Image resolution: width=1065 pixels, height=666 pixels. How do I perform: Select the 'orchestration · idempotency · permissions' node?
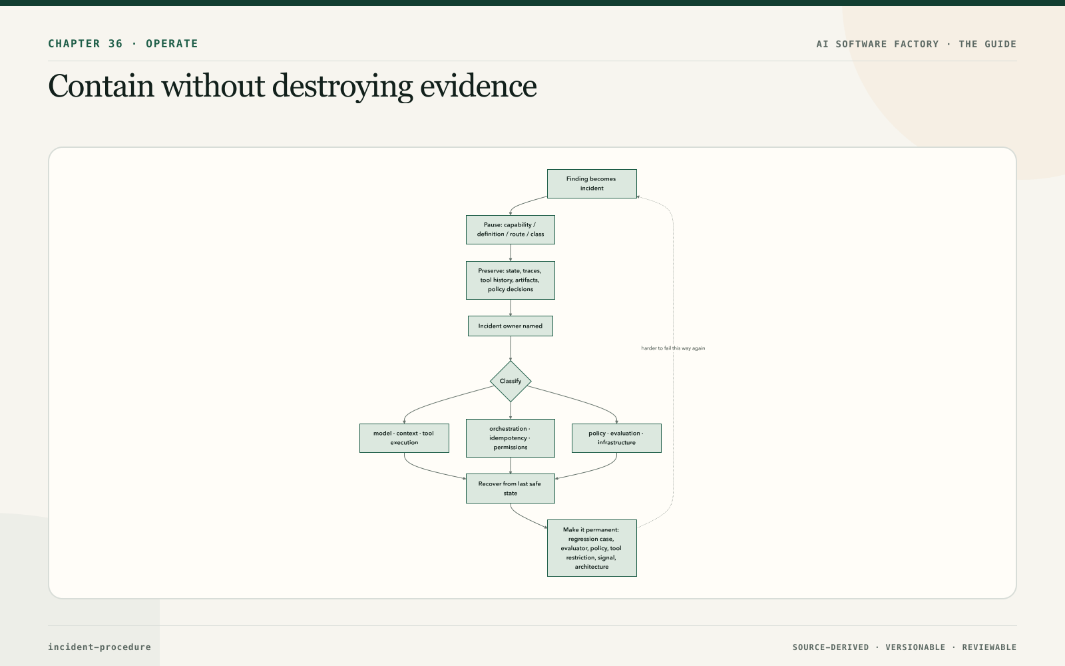coord(511,438)
